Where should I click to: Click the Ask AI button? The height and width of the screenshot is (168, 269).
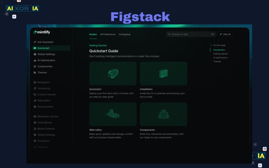(x=225, y=34)
